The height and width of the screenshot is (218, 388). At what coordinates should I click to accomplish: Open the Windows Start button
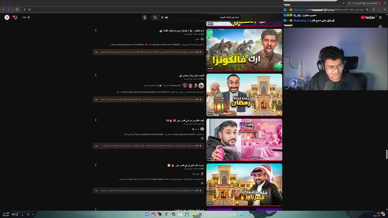click(241, 214)
